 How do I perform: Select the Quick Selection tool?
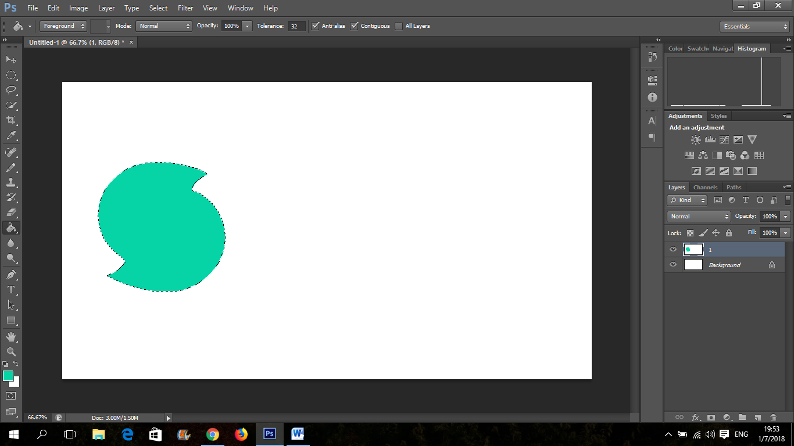(11, 105)
